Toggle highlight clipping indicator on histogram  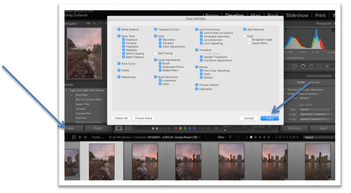tap(333, 30)
